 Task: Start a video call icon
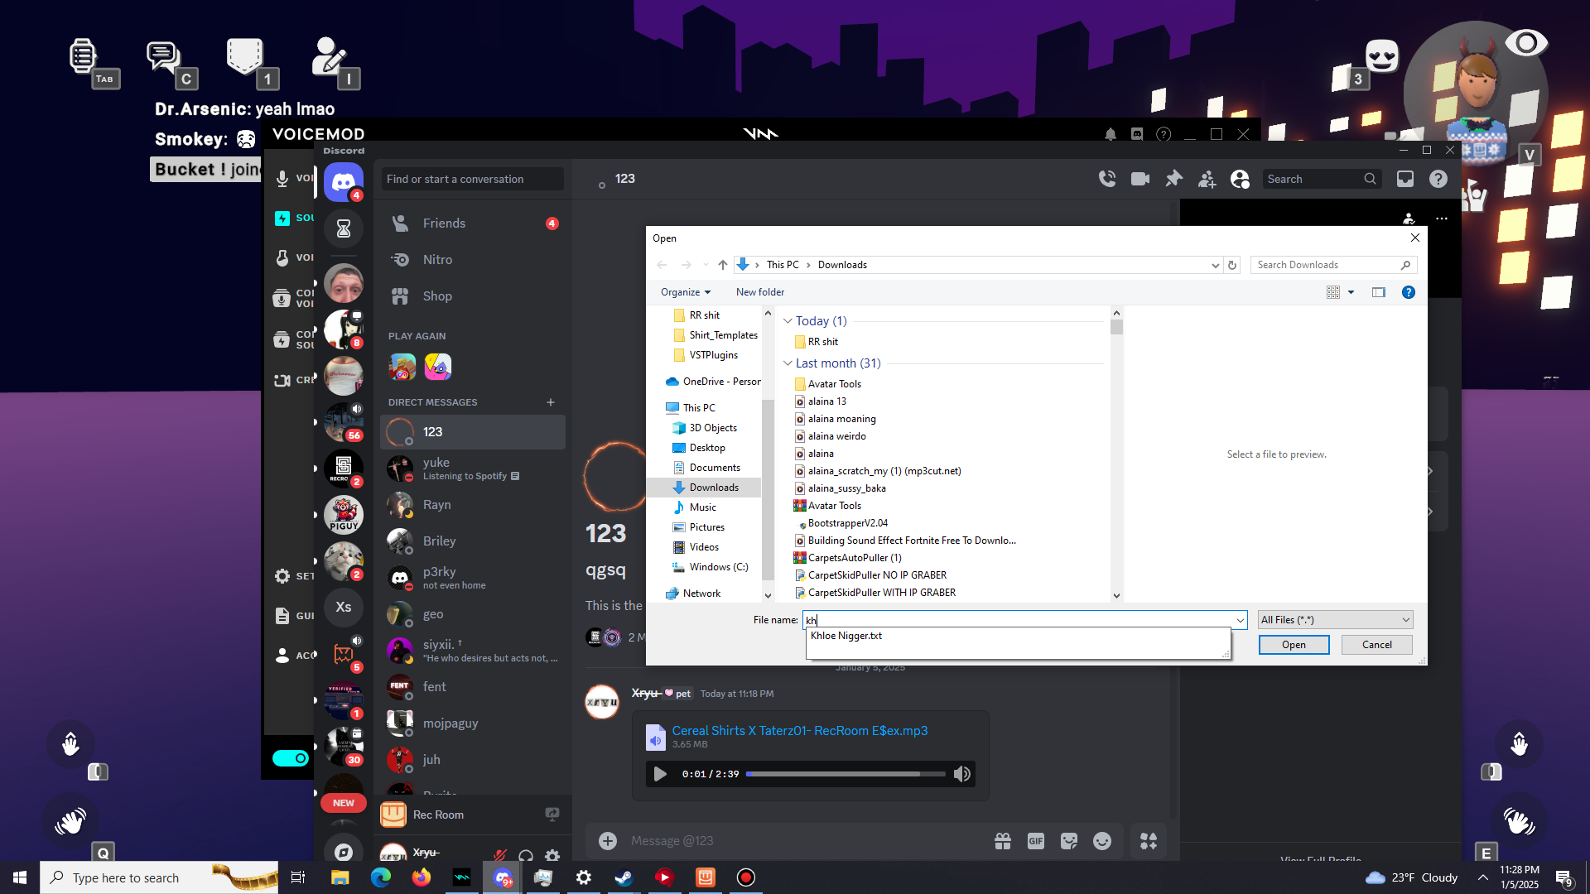1140,179
